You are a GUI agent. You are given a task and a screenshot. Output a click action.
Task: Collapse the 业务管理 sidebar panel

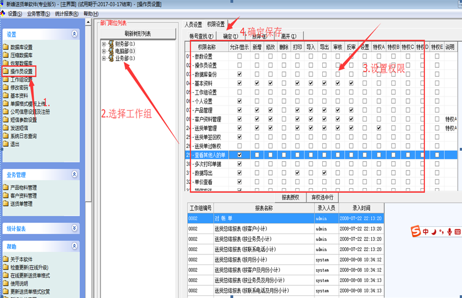tap(75, 174)
